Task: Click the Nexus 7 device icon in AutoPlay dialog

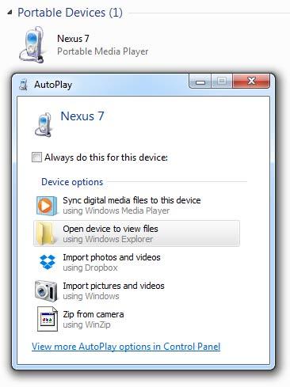Action: [44, 124]
